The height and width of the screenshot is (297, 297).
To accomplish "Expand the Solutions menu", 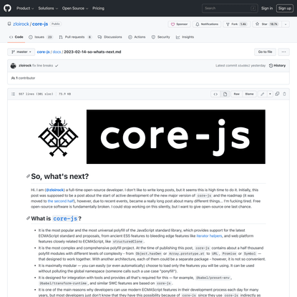I will click(x=48, y=9).
